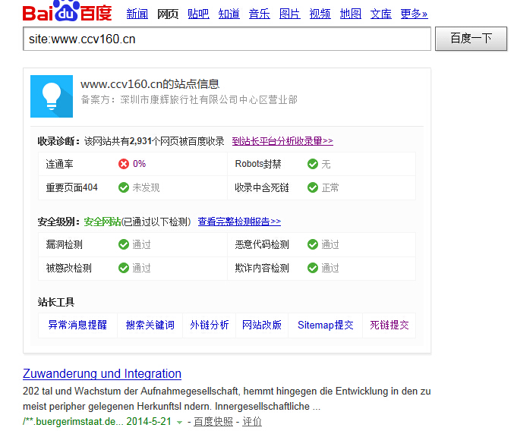
Task: Open the Sitemap提交 webmaster tool
Action: tap(326, 325)
